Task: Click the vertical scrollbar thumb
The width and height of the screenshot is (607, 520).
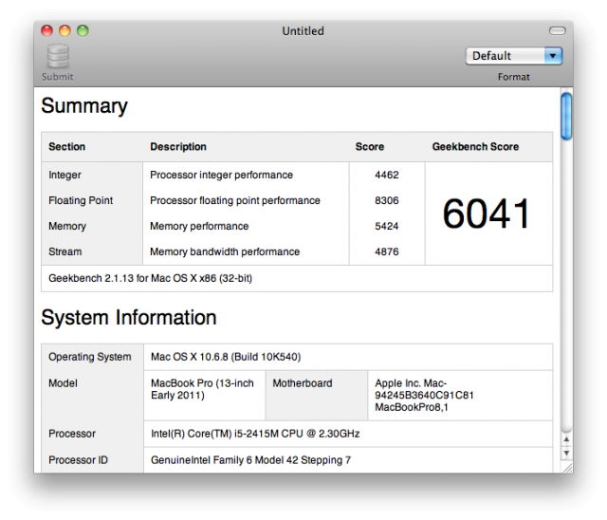Action: tap(566, 116)
